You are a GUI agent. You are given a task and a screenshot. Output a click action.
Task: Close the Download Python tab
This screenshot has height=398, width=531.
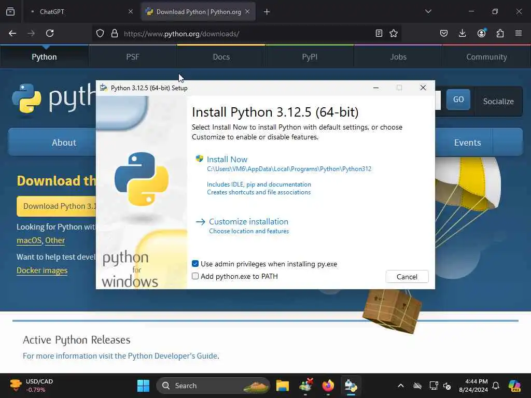[x=247, y=11]
